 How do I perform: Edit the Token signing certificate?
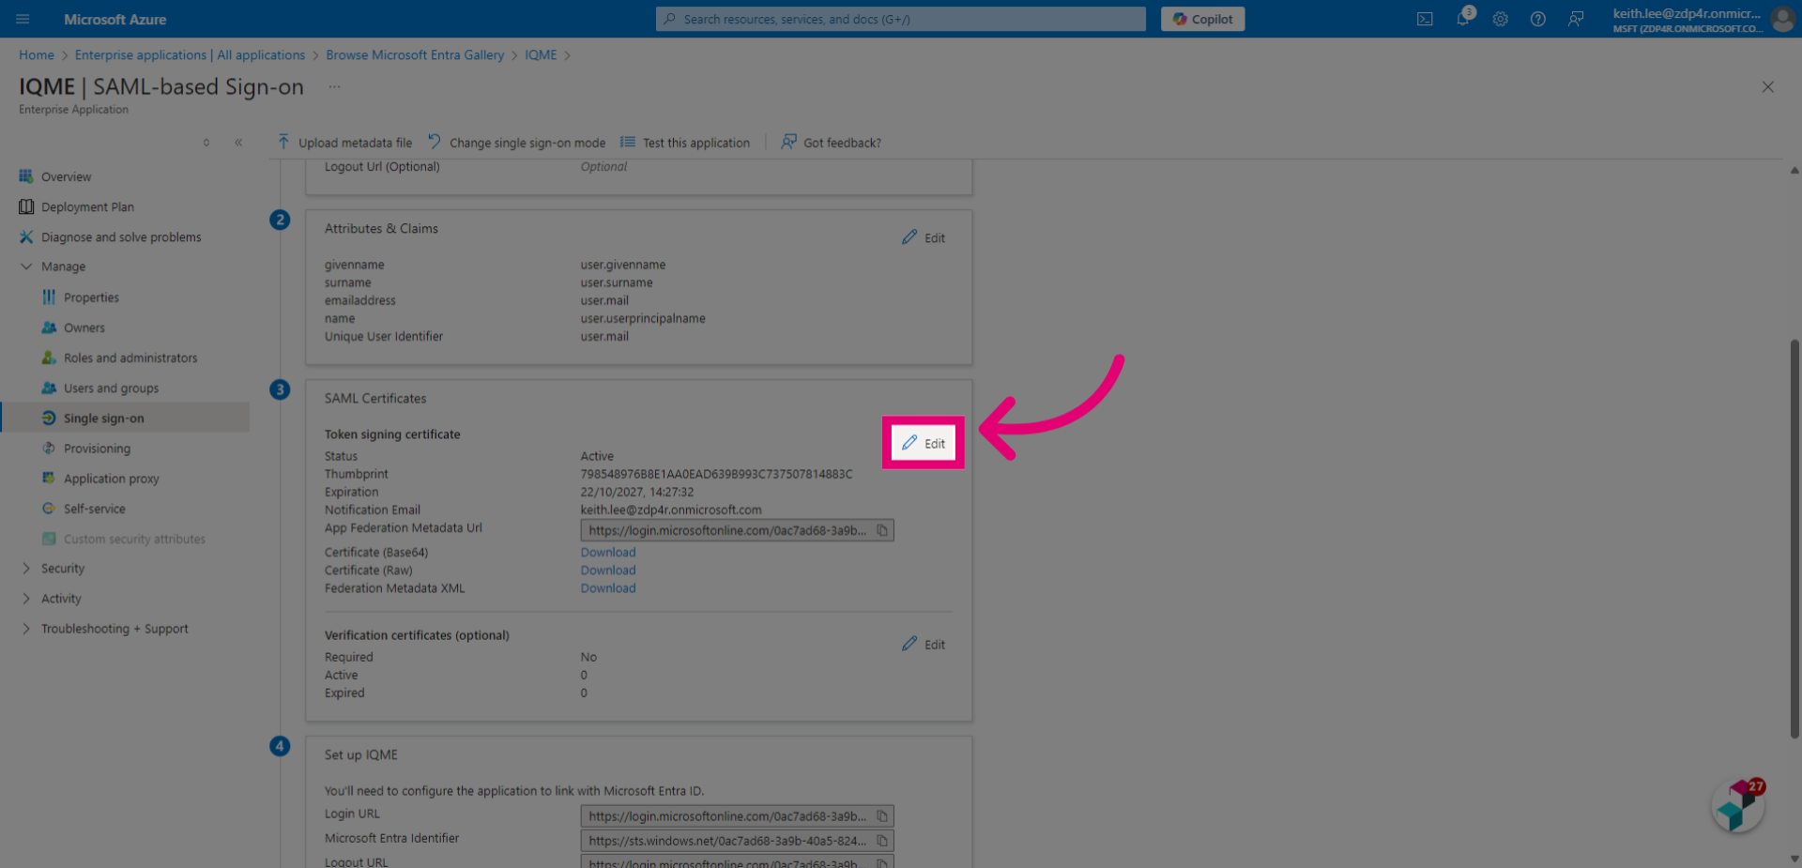click(924, 443)
